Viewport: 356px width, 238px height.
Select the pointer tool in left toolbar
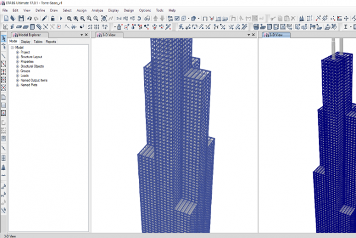4,39
